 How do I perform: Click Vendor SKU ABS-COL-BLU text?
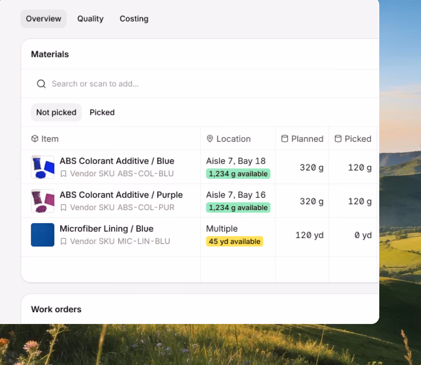(122, 174)
